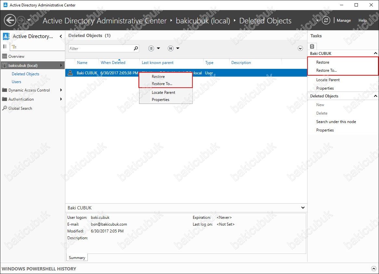The height and width of the screenshot is (274, 379).
Task: Switch navigation pane to tree view
Action: point(14,47)
